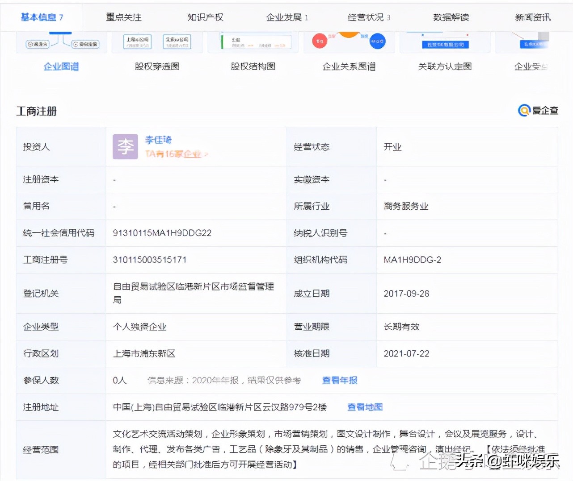Switch to the 重点关注 tab
The height and width of the screenshot is (481, 573).
[x=124, y=17]
